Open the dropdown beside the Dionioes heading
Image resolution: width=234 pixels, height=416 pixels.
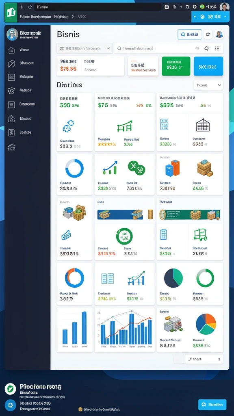208,85
